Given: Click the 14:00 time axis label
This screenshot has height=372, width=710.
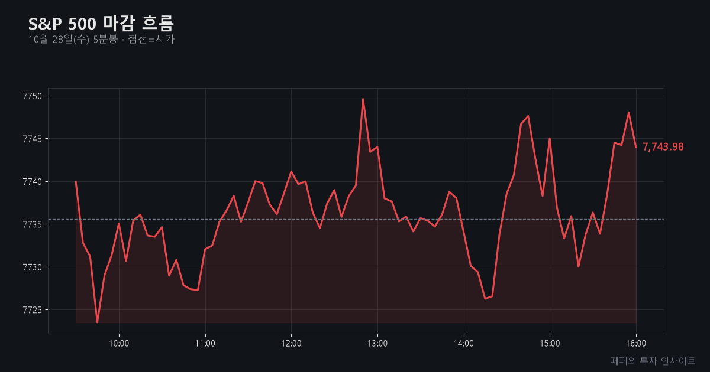Looking at the screenshot, I should 464,343.
